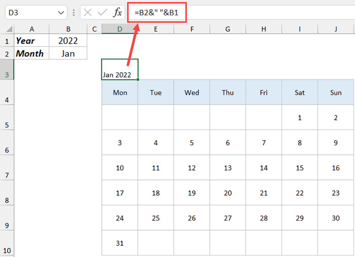This screenshot has width=355, height=257.
Task: Select calendar day 15
Action: coord(300,168)
